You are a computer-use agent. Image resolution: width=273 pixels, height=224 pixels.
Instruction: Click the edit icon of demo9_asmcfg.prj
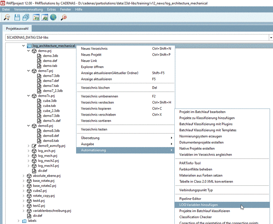point(34,146)
